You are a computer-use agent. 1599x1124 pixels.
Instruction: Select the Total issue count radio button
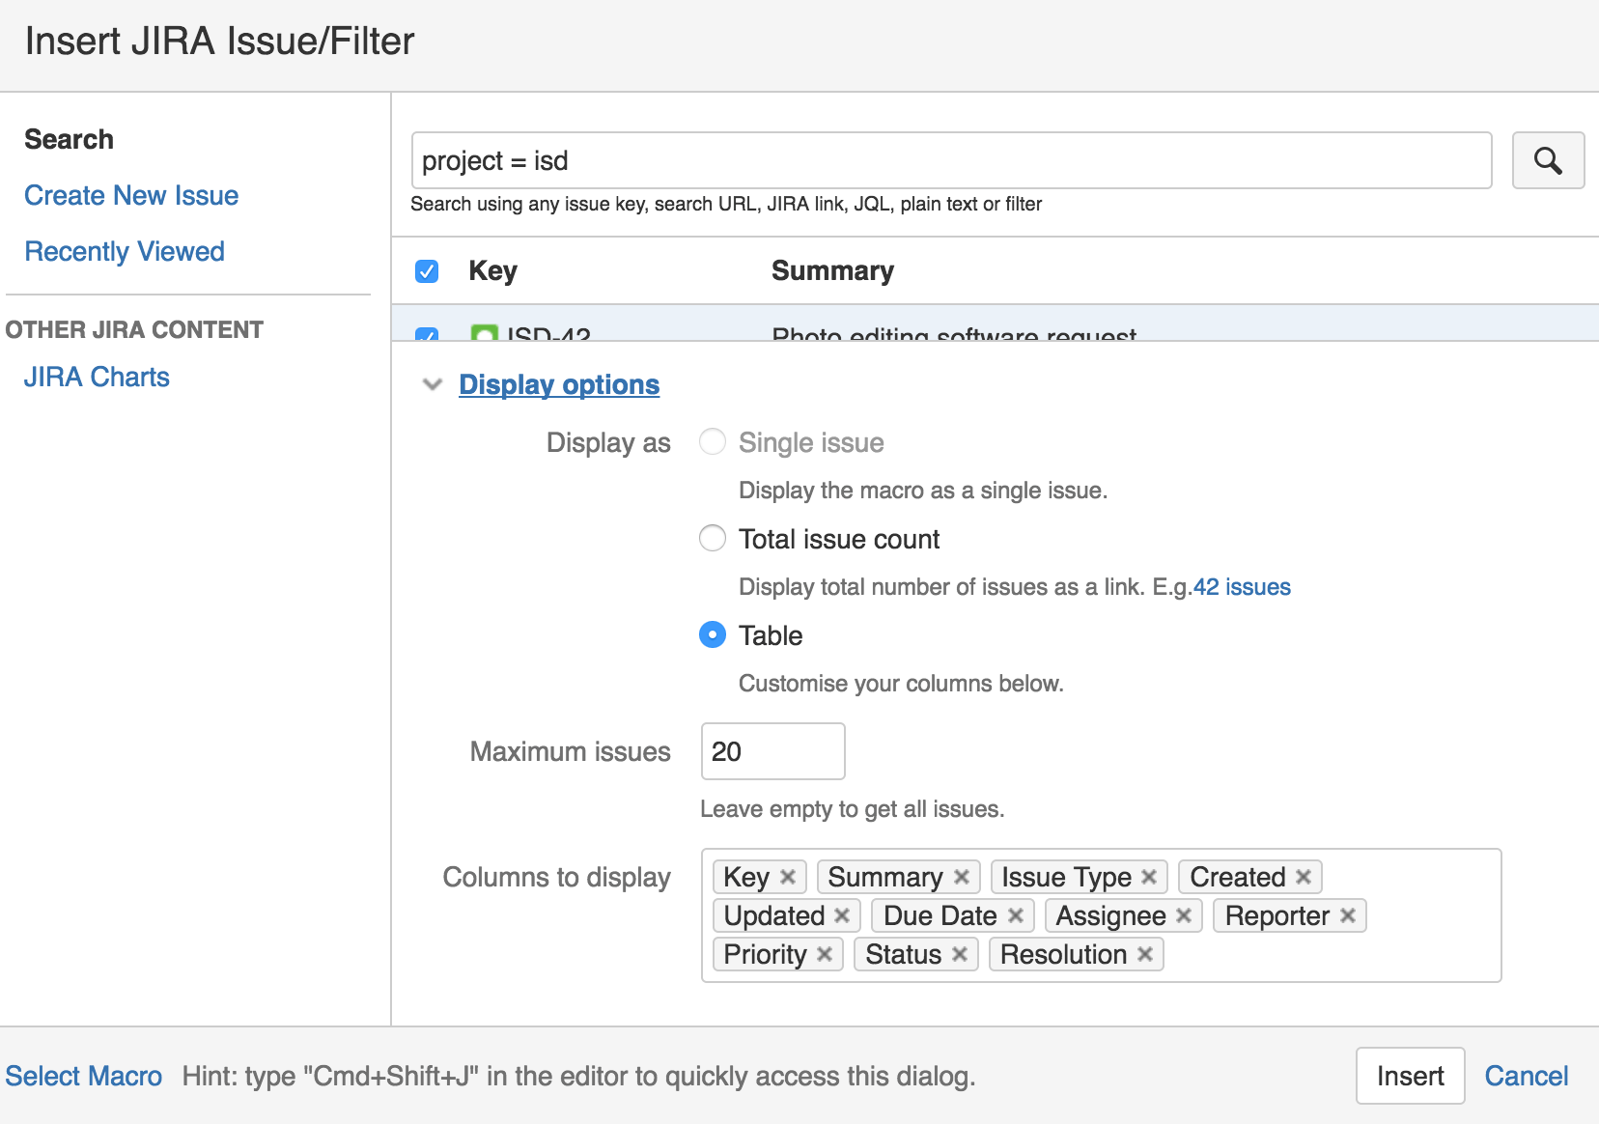pyautogui.click(x=712, y=538)
